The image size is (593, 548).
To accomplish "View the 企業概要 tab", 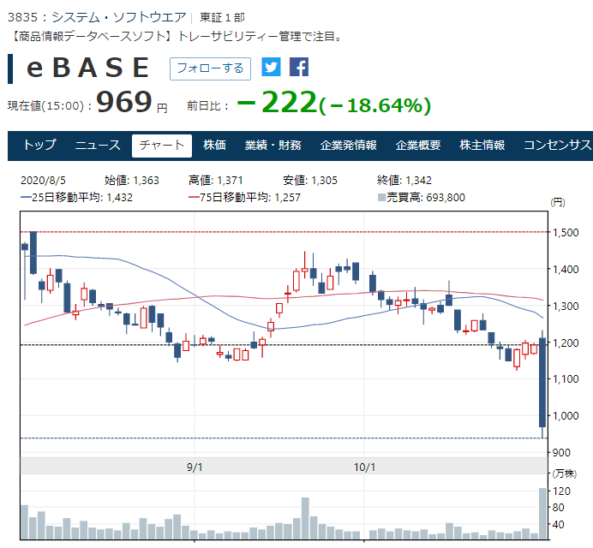I will [418, 145].
